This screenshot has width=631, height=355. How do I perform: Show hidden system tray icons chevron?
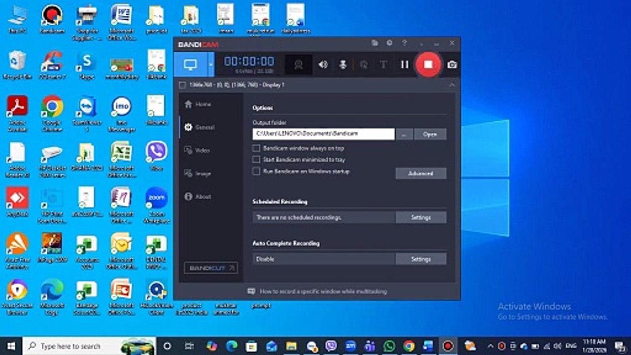tap(491, 346)
